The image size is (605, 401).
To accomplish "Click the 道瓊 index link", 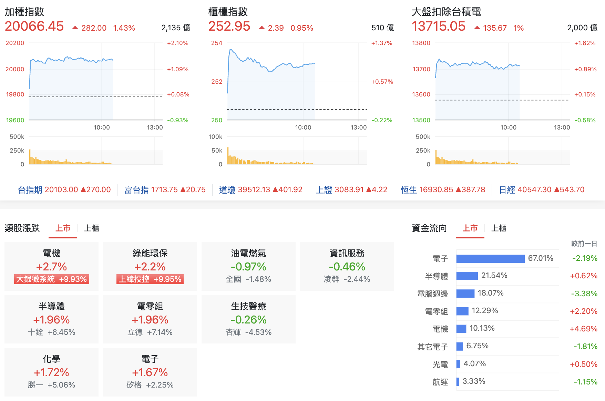I will click(x=227, y=189).
